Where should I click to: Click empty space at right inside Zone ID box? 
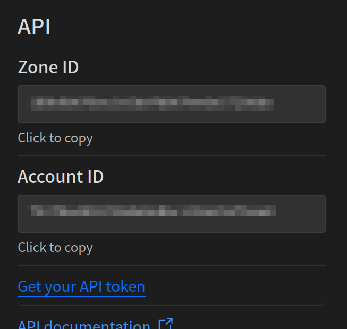click(299, 104)
